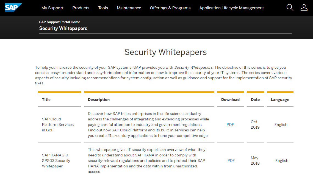Click the Language column header
313x174 pixels.
coord(280,100)
